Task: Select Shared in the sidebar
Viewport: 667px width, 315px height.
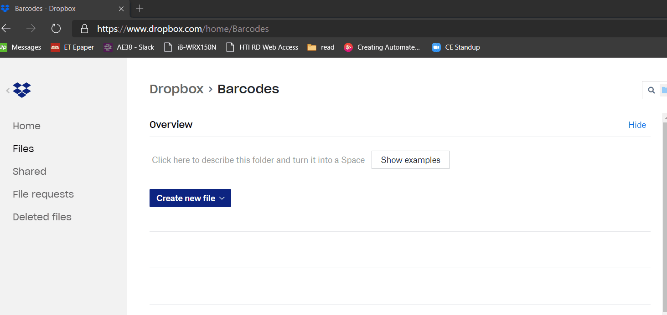Action: pos(30,172)
